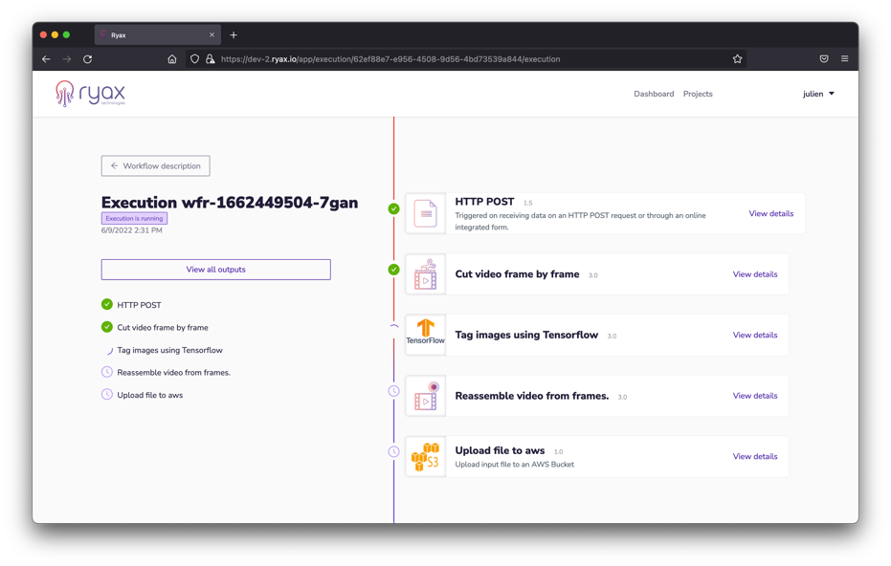
Task: Go back to Workflow description
Action: (155, 166)
